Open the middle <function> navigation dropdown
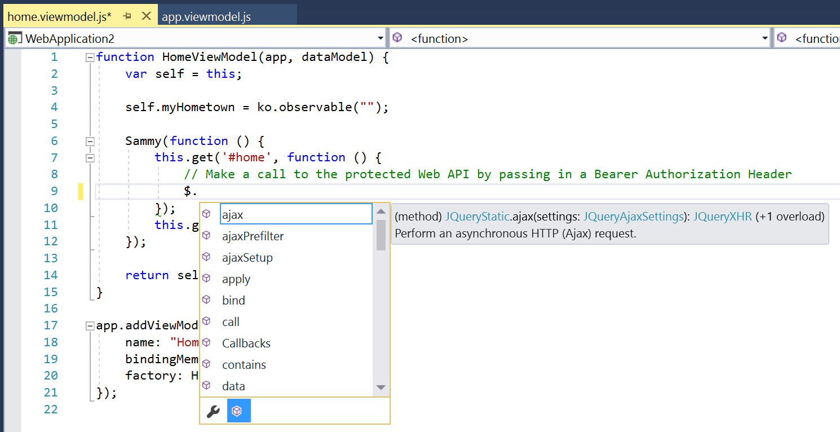The image size is (840, 432). tap(764, 38)
